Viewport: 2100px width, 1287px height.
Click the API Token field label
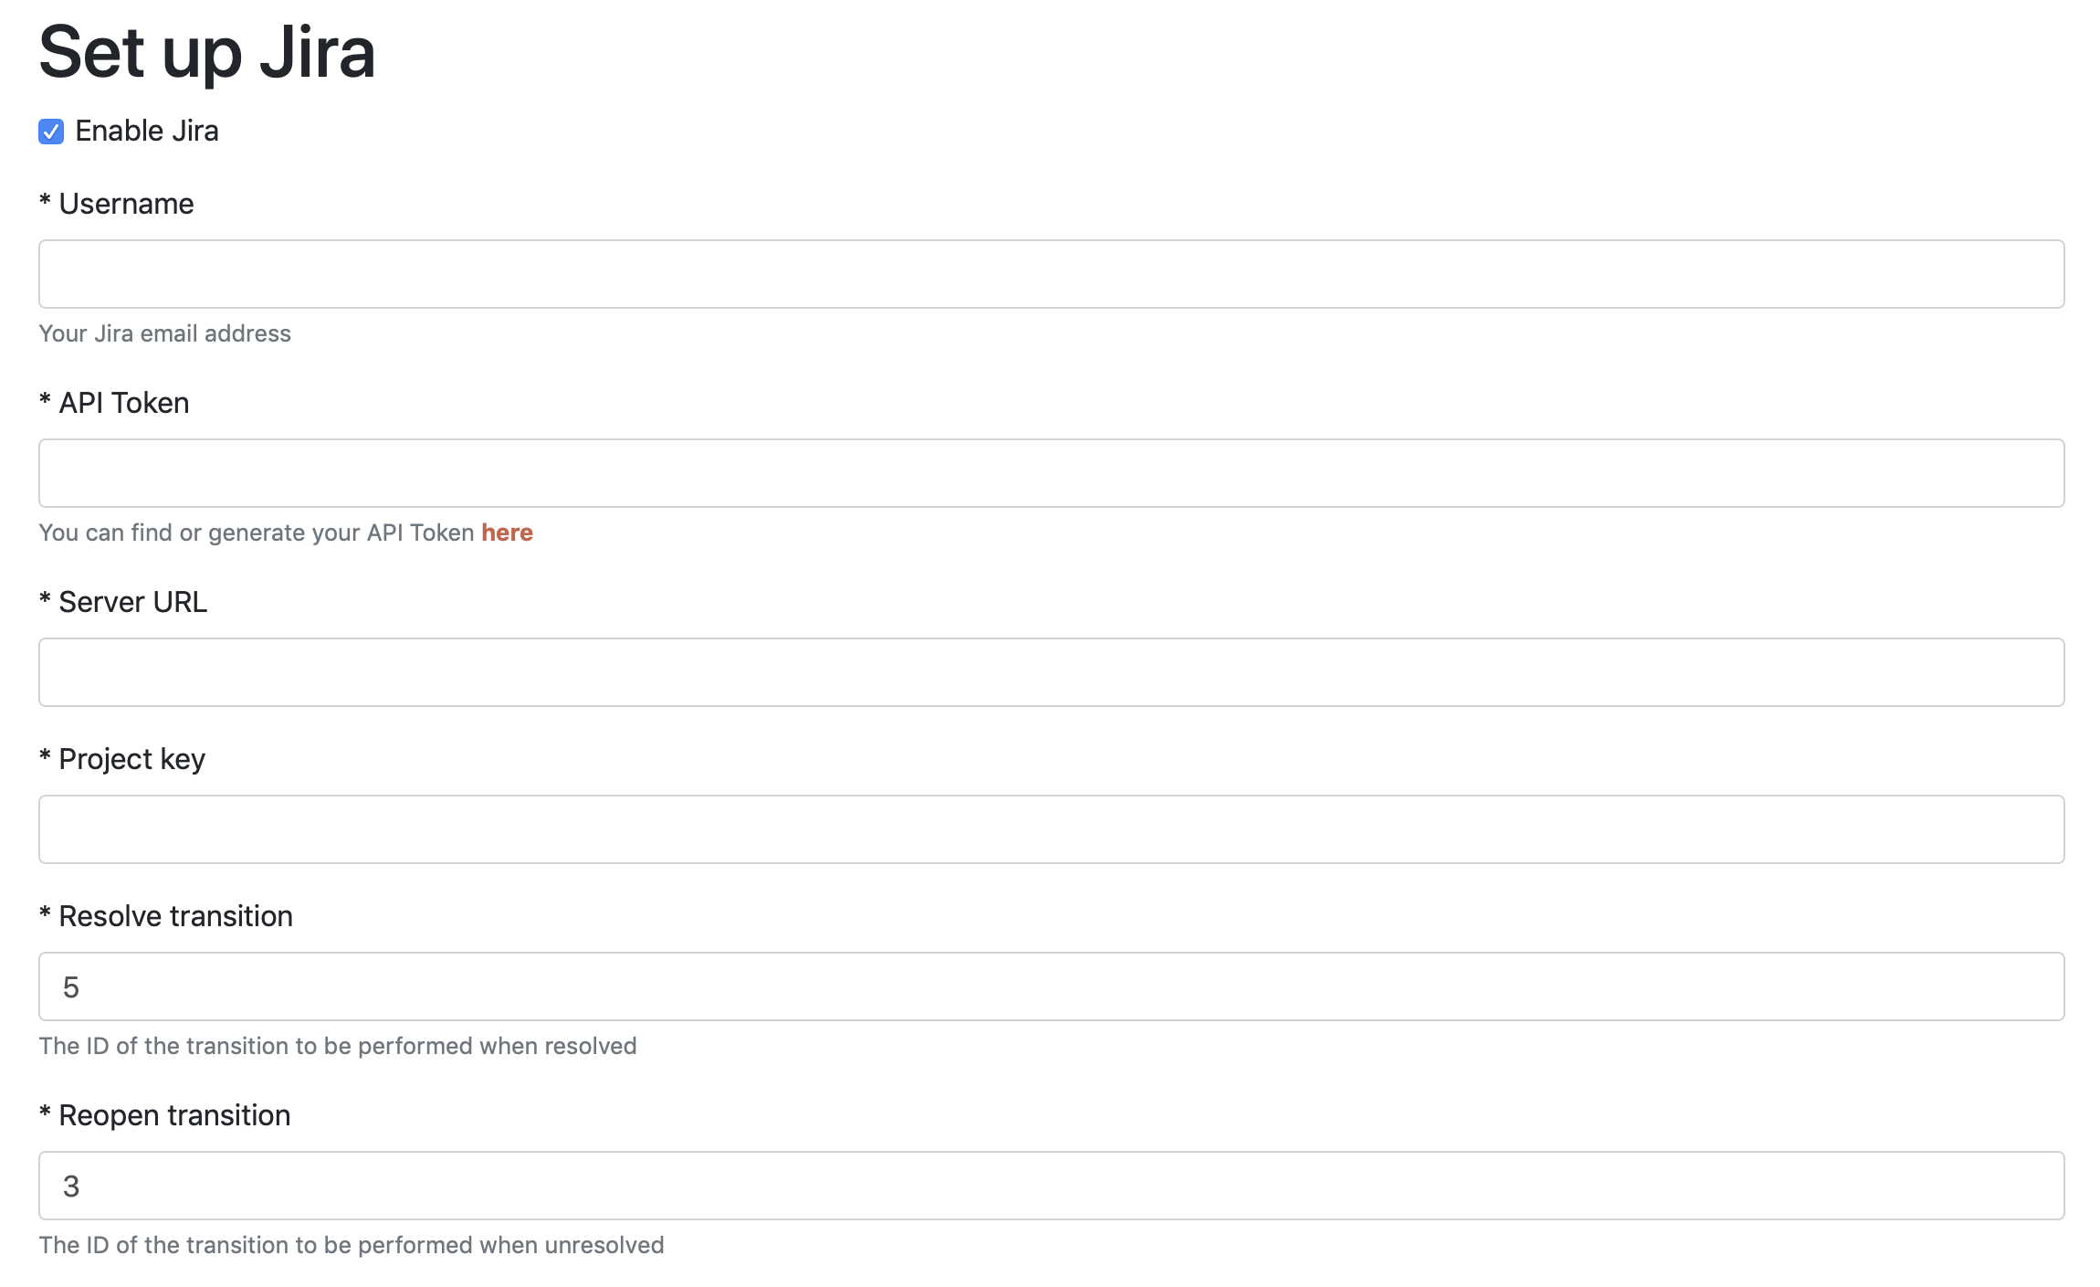pos(113,402)
